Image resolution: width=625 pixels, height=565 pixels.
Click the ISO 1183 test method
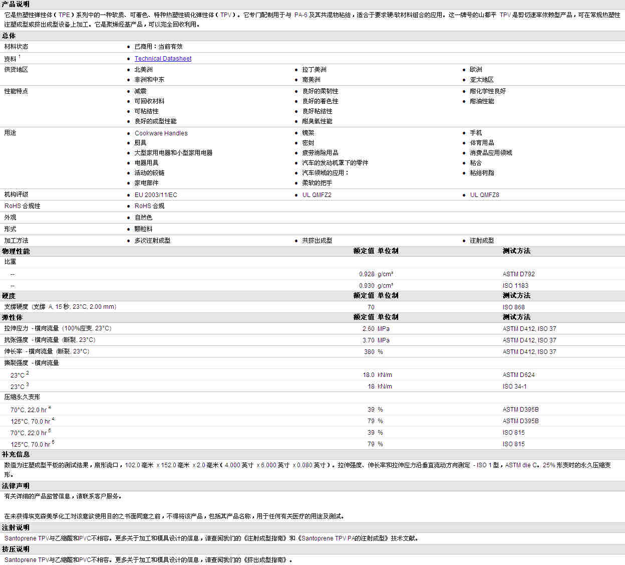[x=515, y=286]
